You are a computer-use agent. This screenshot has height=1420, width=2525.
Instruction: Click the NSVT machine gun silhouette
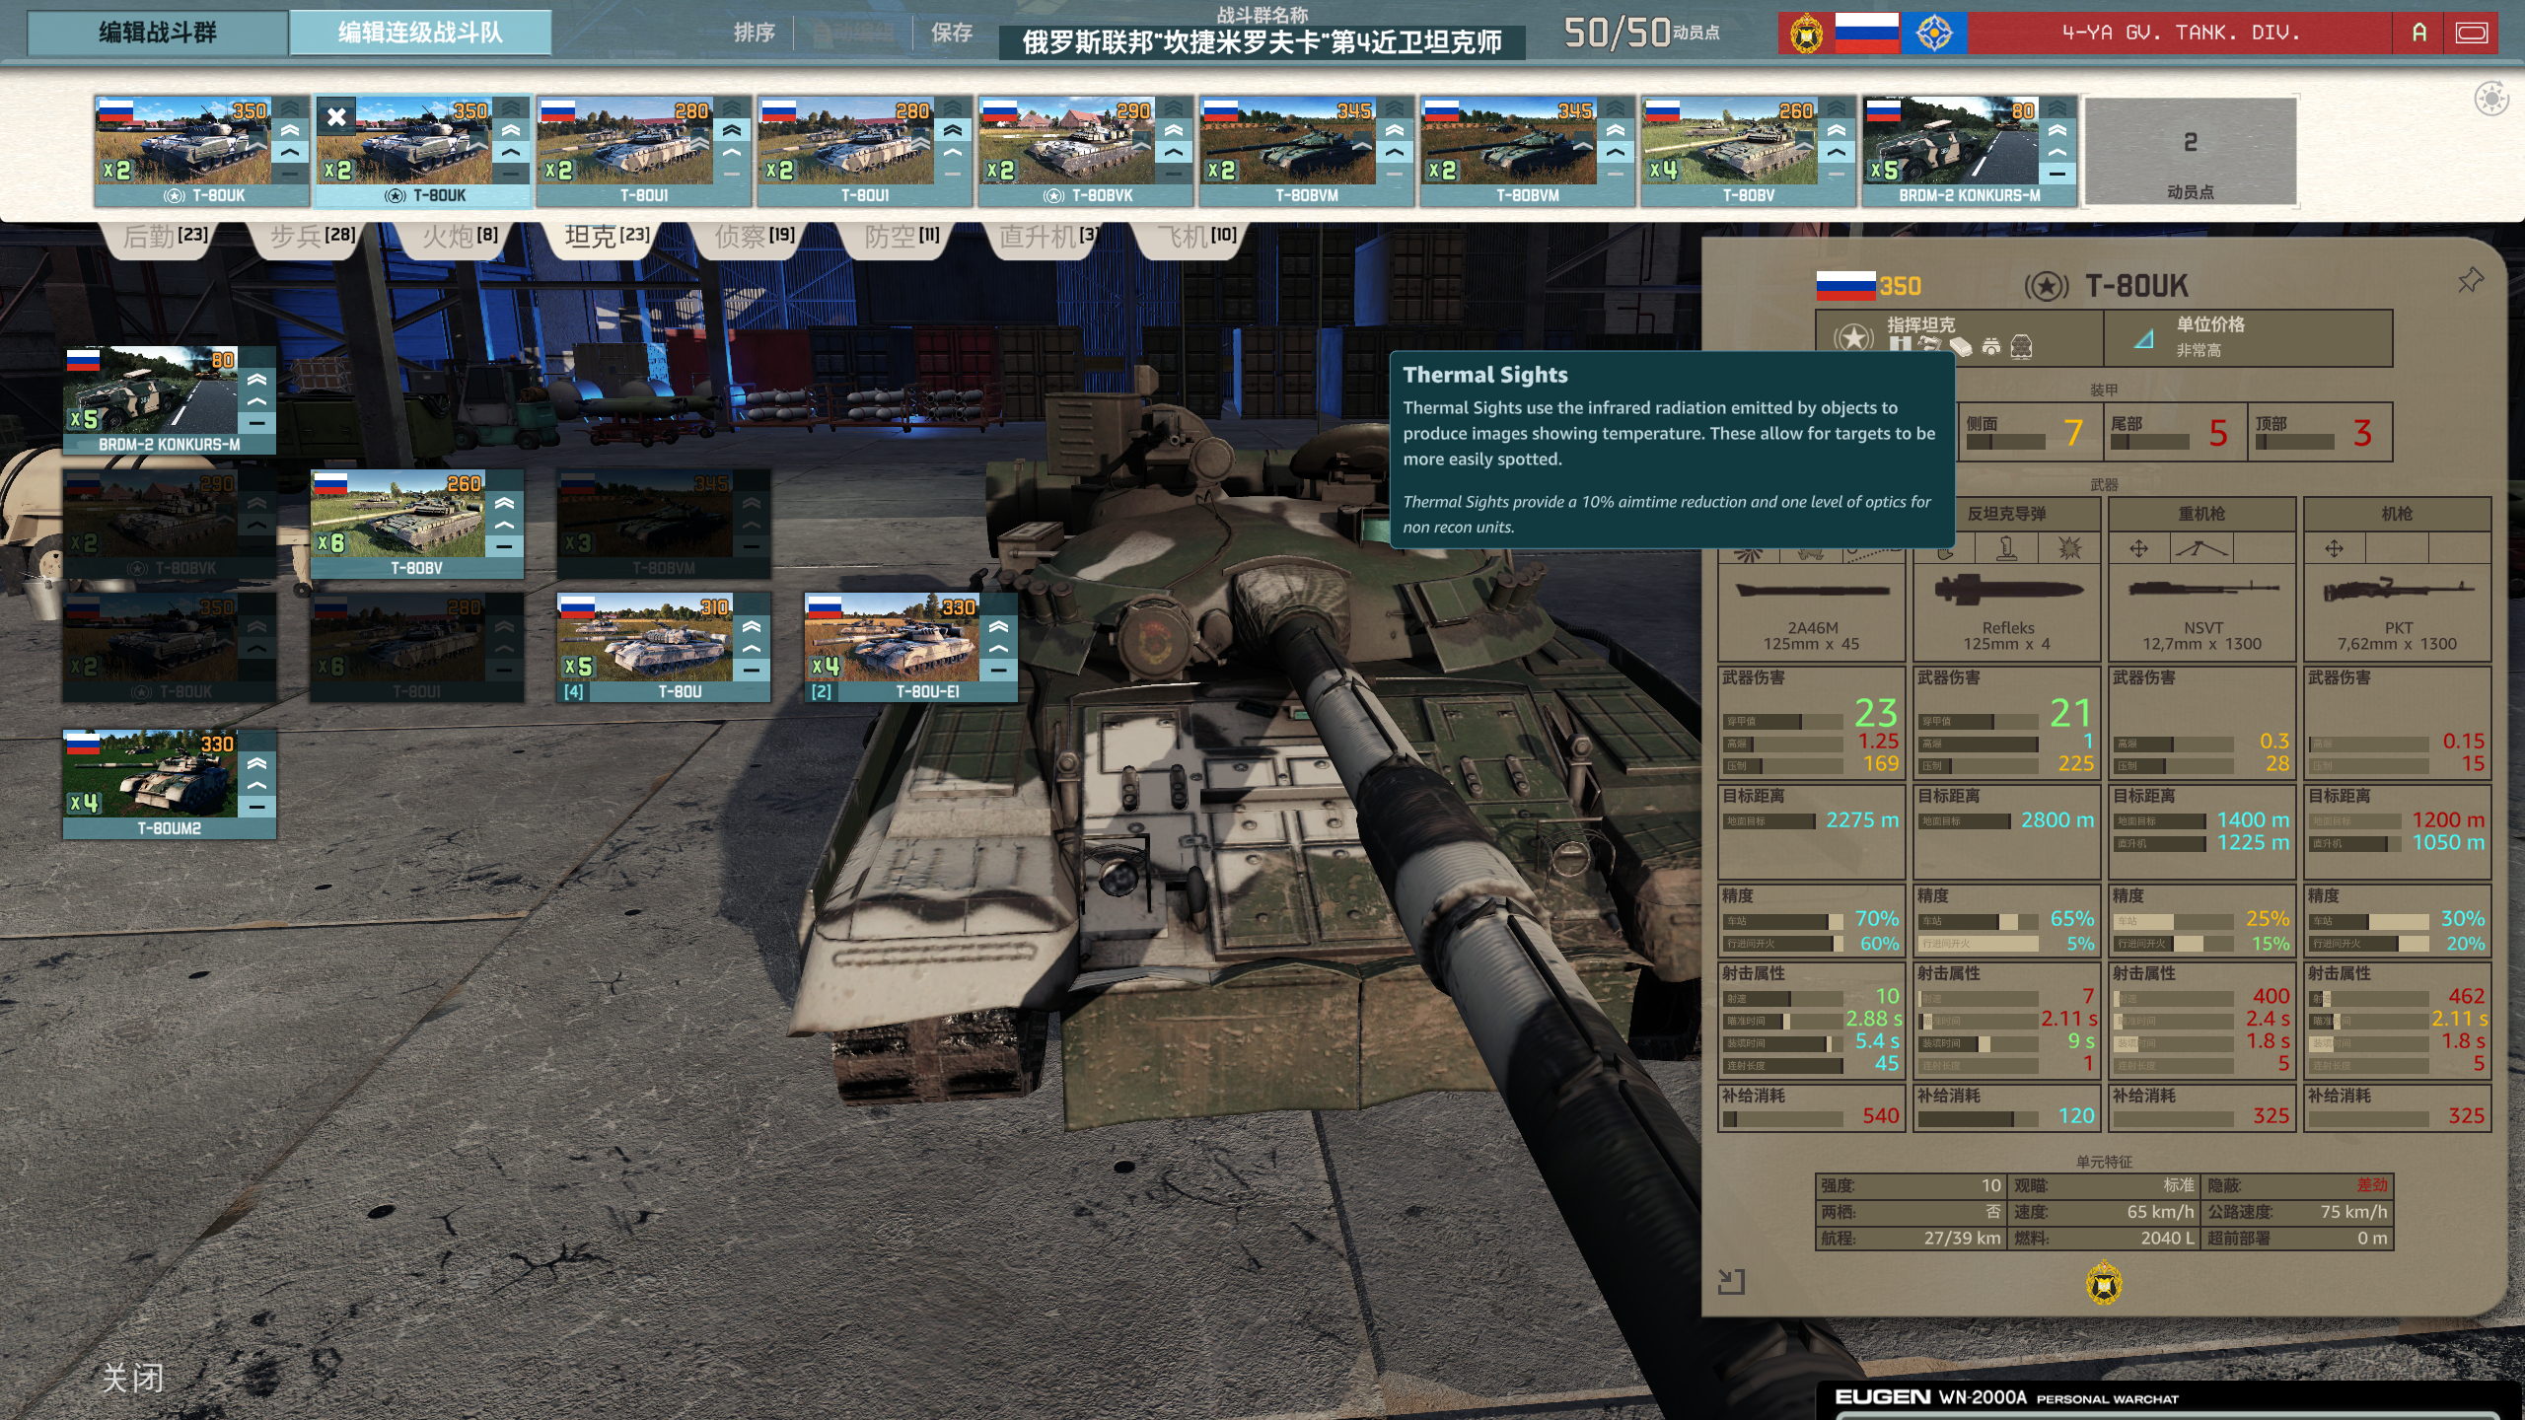tap(2202, 590)
